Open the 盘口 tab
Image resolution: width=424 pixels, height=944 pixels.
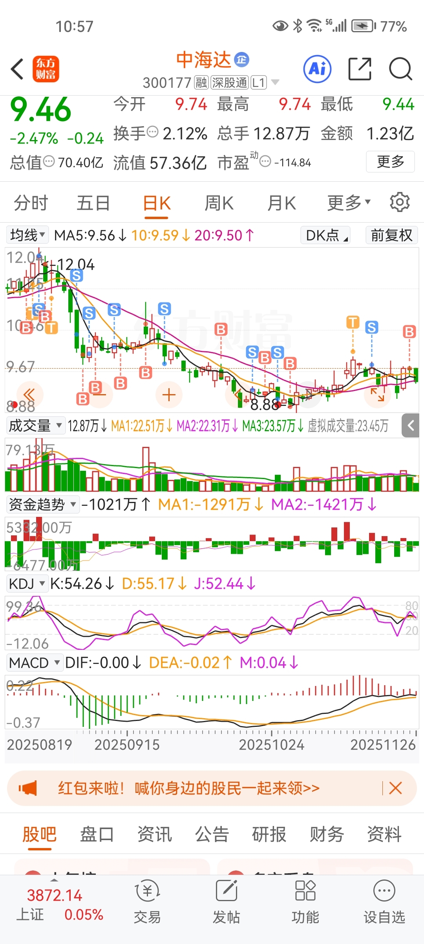(x=97, y=834)
